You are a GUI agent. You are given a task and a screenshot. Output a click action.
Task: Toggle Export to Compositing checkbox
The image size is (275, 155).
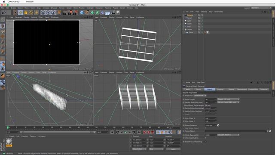(x=205, y=142)
